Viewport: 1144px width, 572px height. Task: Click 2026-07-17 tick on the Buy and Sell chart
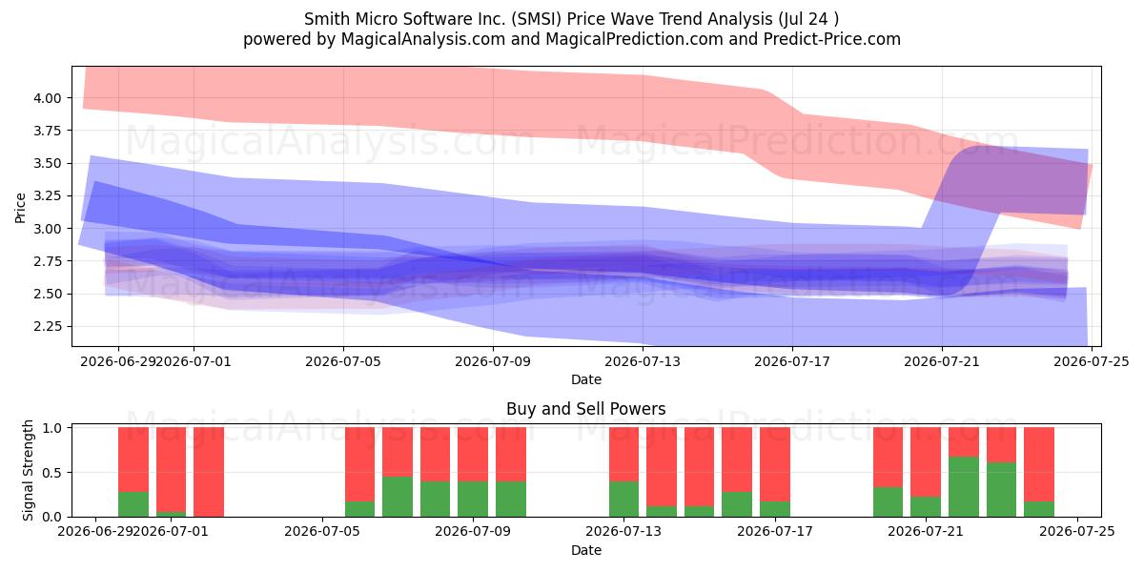click(x=775, y=532)
